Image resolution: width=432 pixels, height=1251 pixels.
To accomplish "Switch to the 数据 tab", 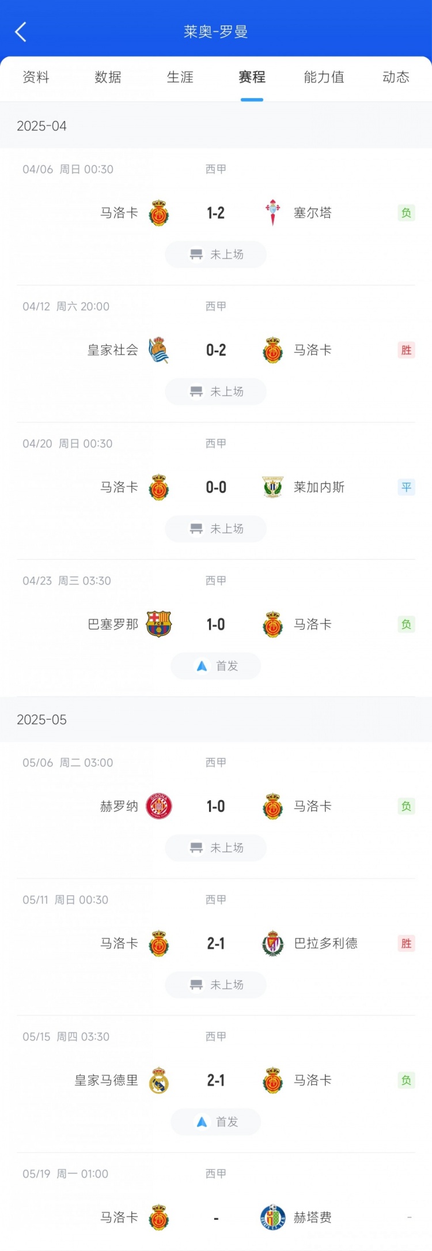I will tap(108, 77).
